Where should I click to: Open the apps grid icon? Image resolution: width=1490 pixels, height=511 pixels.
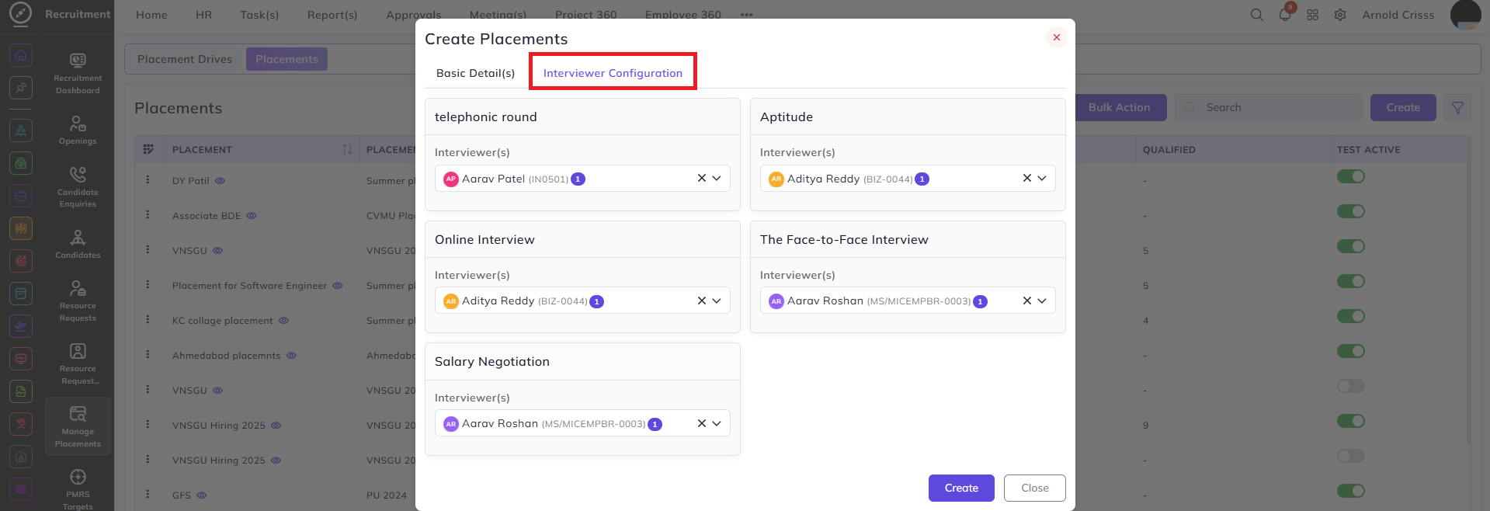click(x=1312, y=15)
